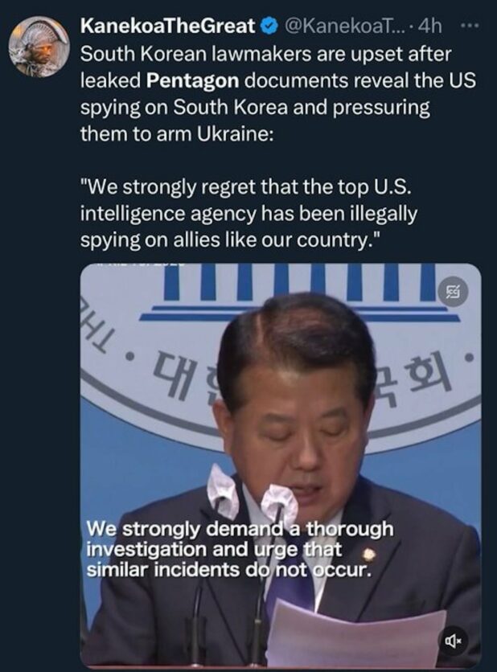Viewport: 497px width, 672px height.
Task: Toggle the closed captions icon on video
Action: [453, 293]
